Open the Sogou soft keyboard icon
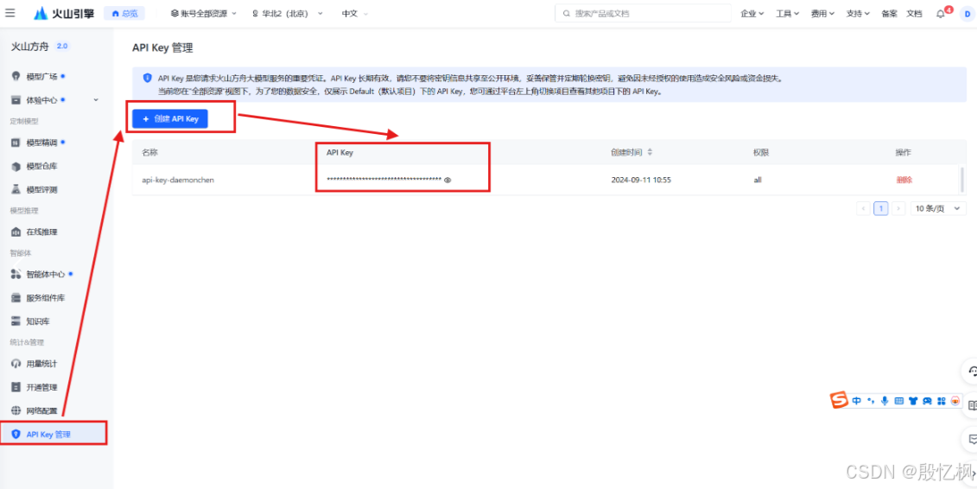The image size is (977, 489). 898,401
